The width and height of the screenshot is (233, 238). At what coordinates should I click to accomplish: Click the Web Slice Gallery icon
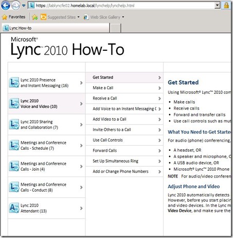pyautogui.click(x=86, y=17)
